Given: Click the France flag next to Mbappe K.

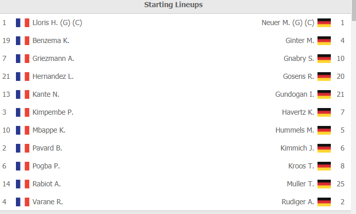Looking at the screenshot, I should click(x=23, y=131).
